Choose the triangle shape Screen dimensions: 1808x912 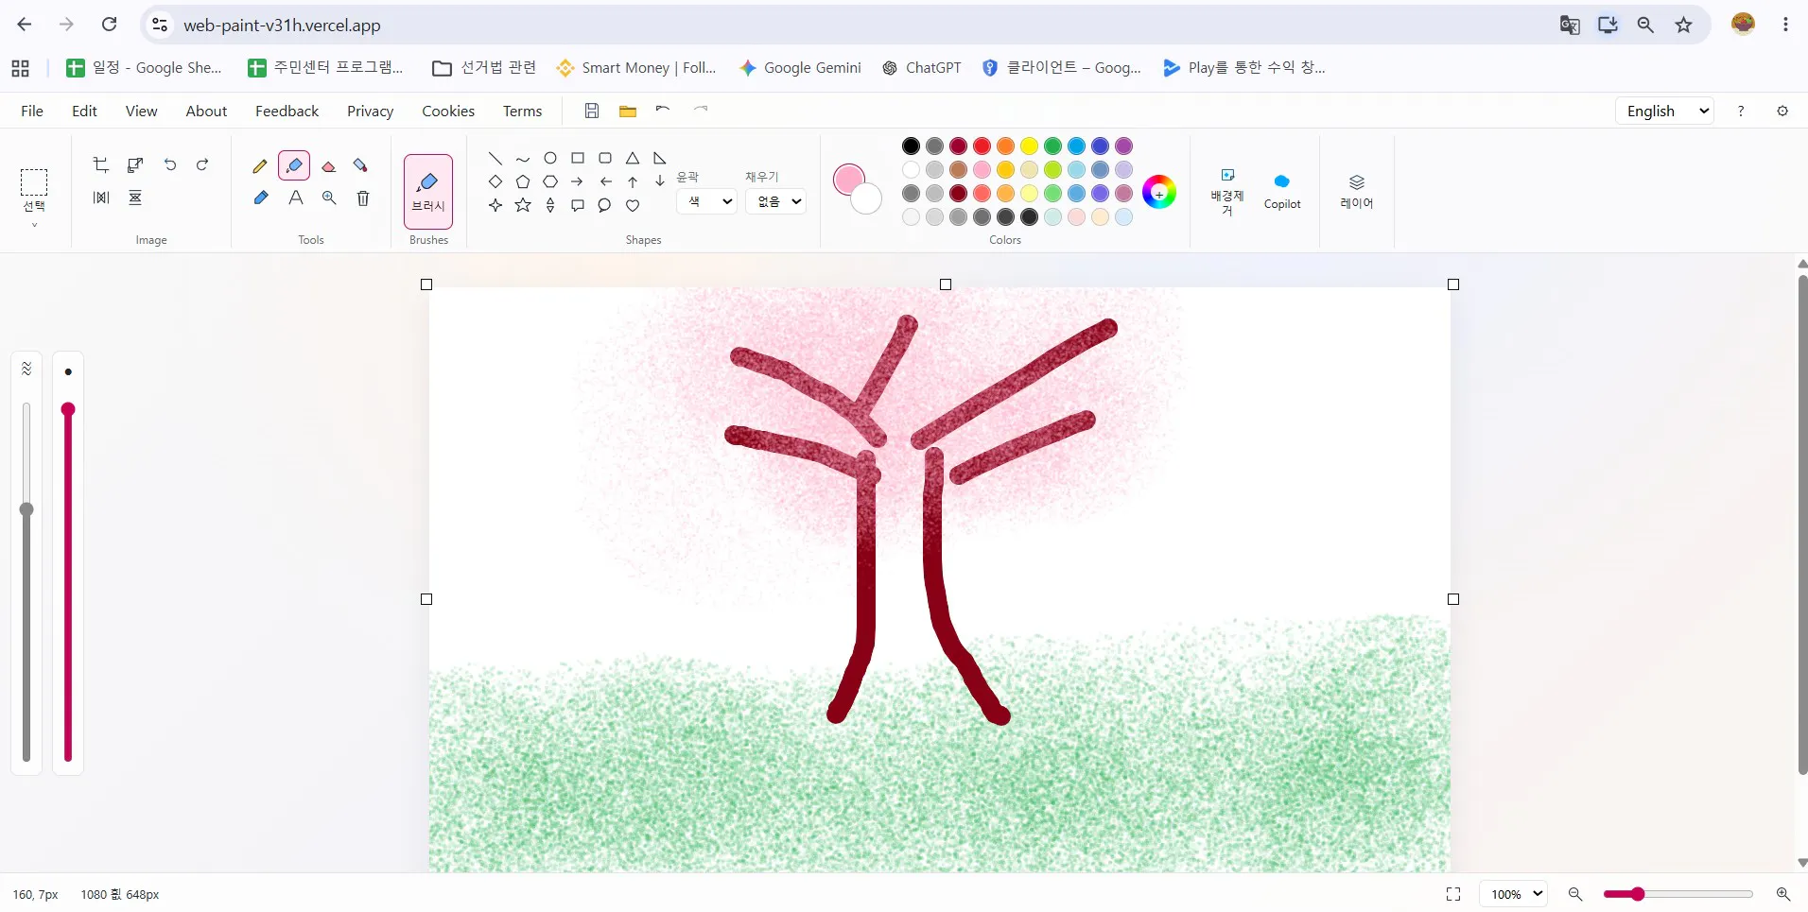(633, 158)
